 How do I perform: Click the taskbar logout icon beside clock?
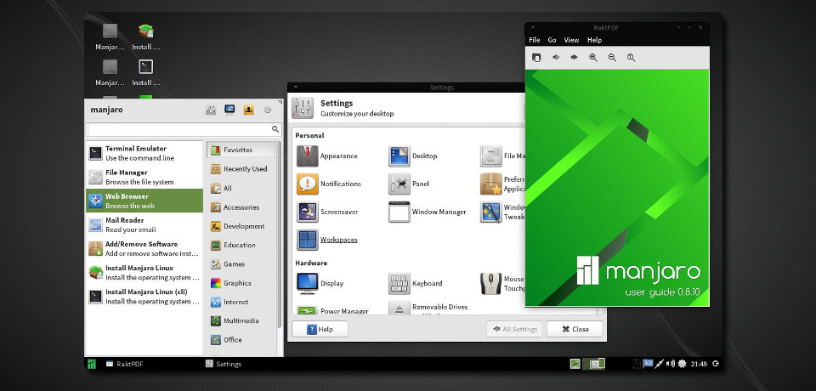(716, 364)
